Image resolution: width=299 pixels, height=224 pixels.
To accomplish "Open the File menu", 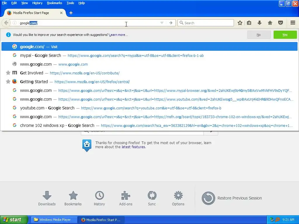I will coord(4,3).
